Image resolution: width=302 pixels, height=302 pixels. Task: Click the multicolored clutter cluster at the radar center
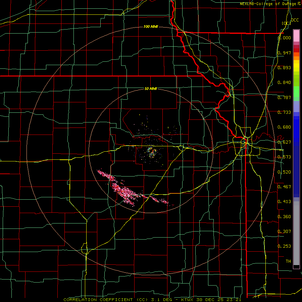[x=152, y=152]
